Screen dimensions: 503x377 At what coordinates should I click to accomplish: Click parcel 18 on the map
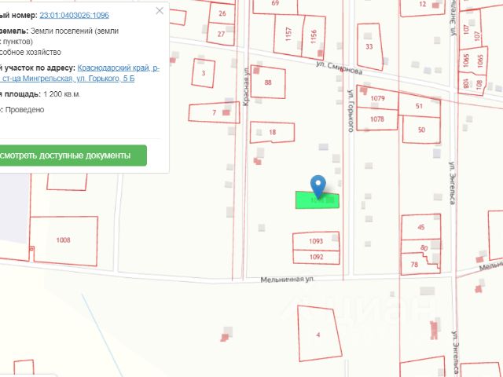click(x=272, y=133)
